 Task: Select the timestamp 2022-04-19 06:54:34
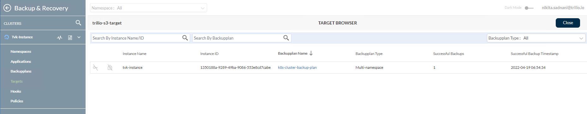coord(528,68)
